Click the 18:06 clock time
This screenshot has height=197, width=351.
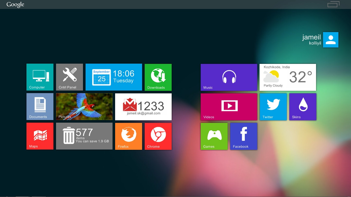click(x=124, y=74)
